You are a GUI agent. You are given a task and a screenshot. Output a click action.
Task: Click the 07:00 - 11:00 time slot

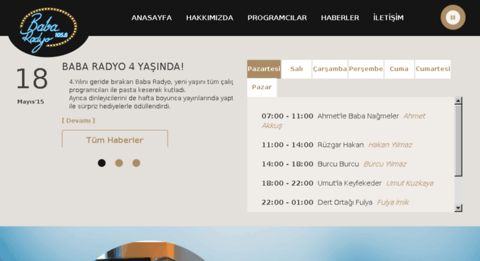point(287,116)
